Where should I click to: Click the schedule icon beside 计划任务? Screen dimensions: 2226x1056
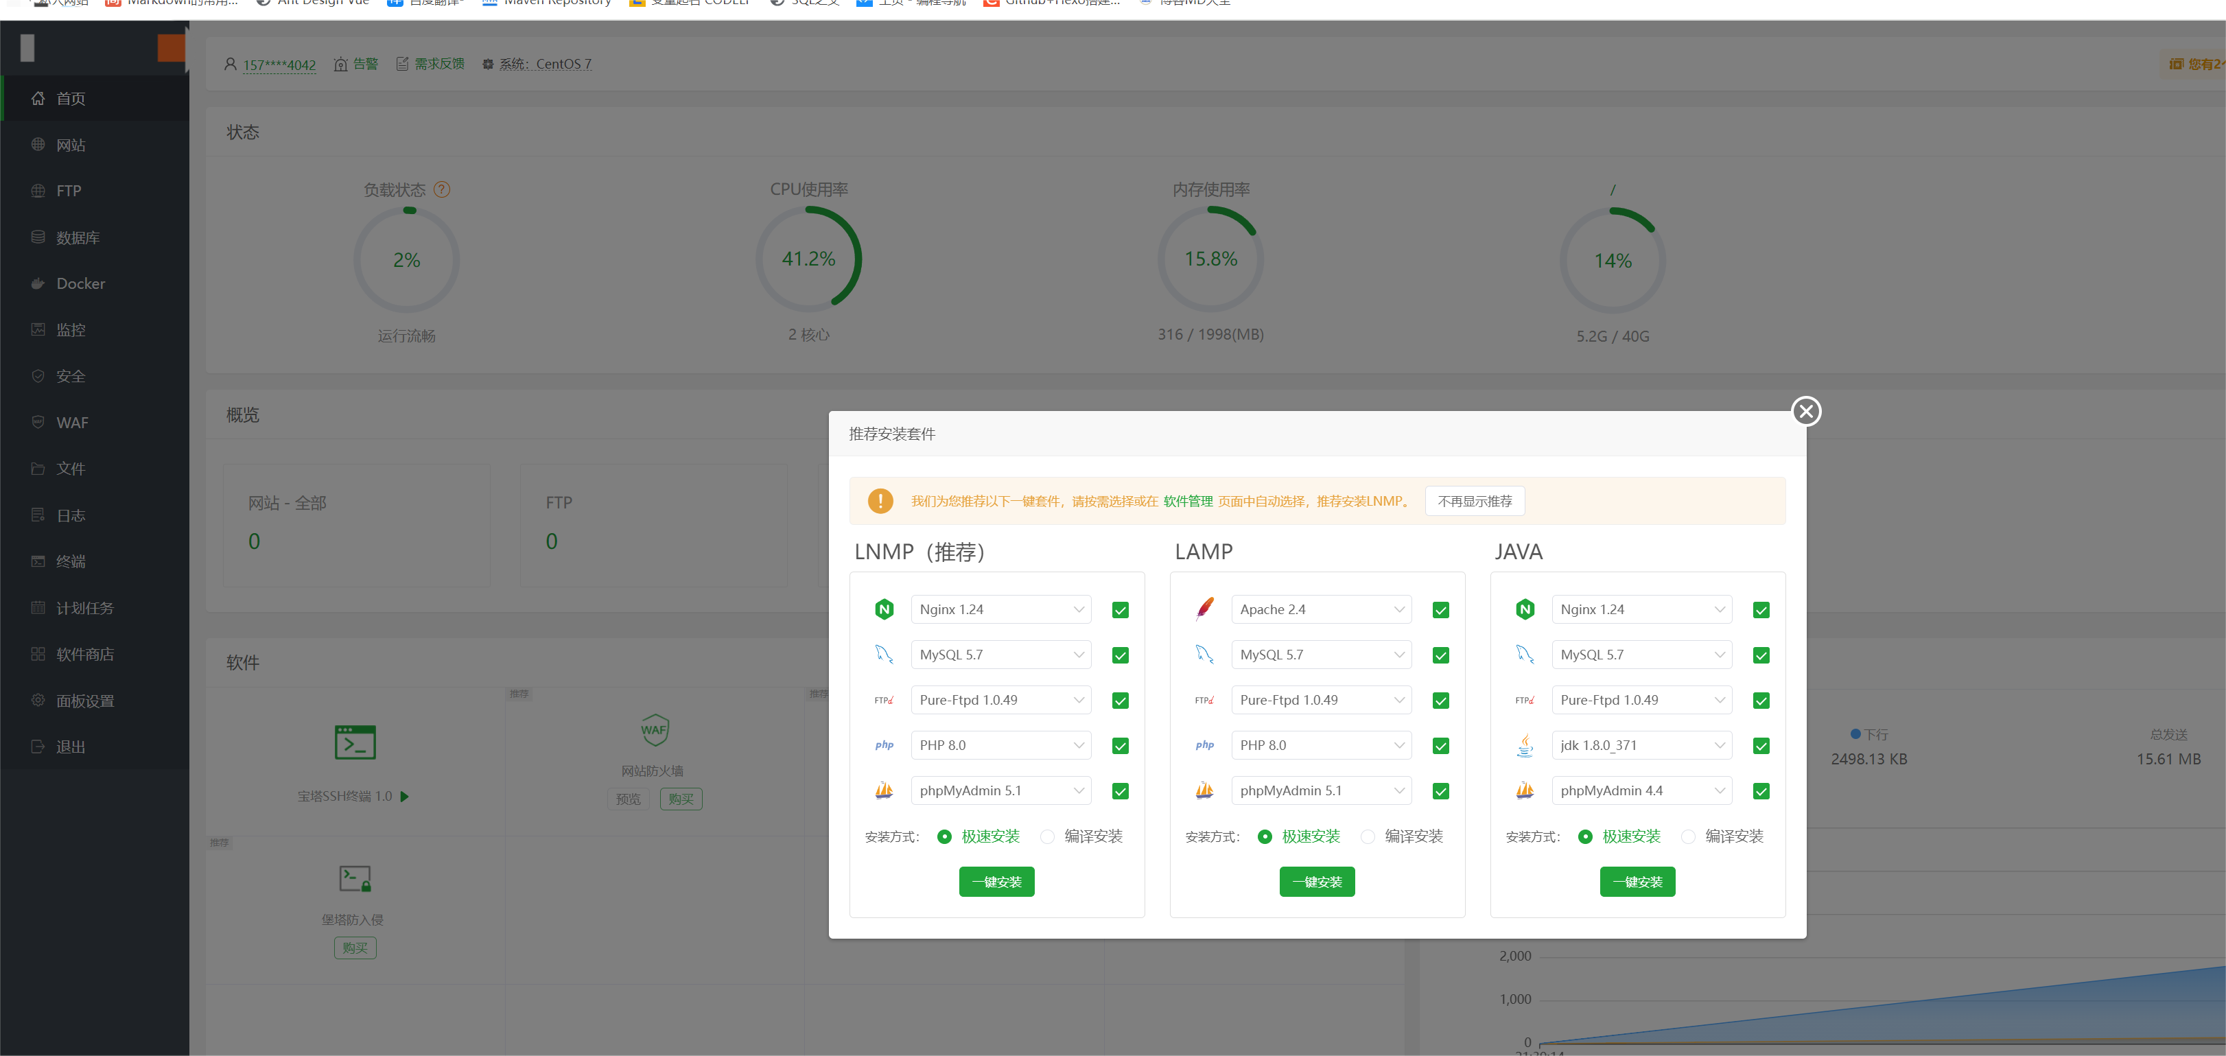pos(38,607)
